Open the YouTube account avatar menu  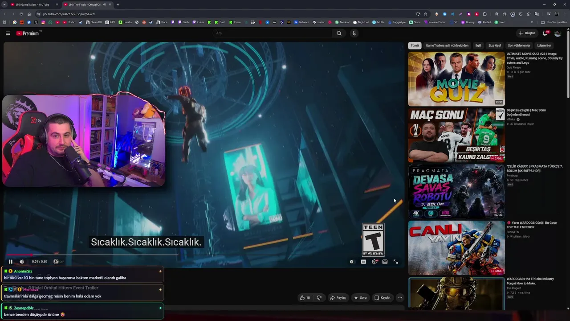coord(558,33)
